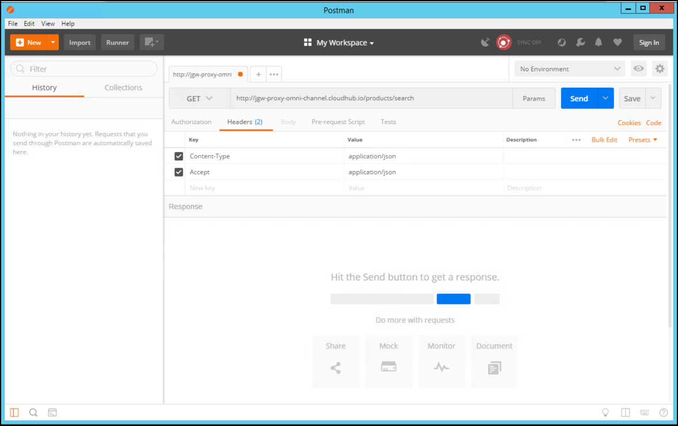Open Find search icon in bottom bar
Image resolution: width=678 pixels, height=426 pixels.
(x=33, y=413)
